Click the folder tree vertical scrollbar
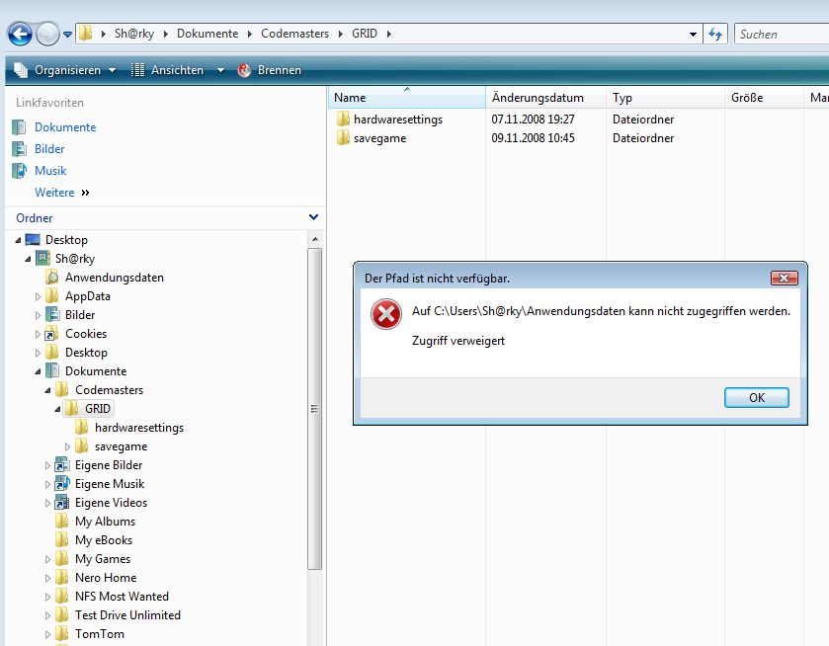 [x=314, y=408]
